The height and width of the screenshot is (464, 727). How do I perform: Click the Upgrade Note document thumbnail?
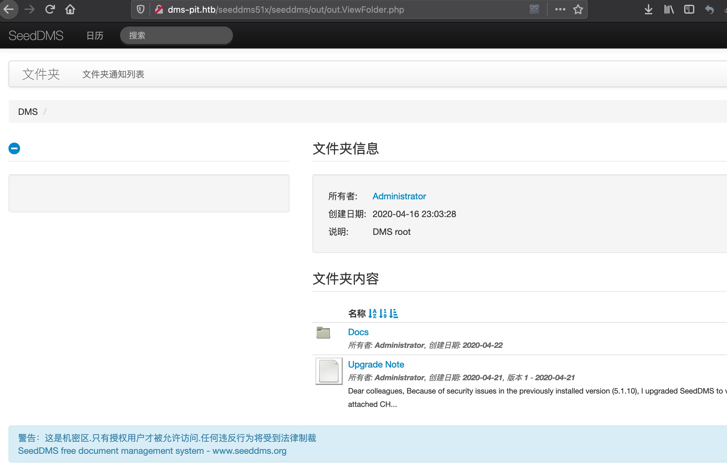pyautogui.click(x=329, y=371)
